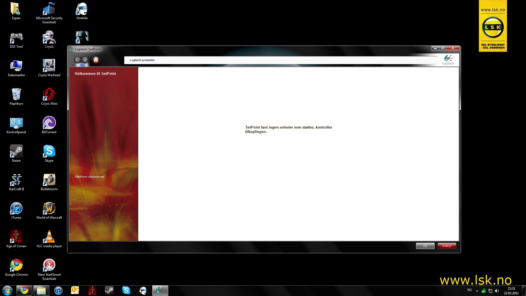Image resolution: width=526 pixels, height=296 pixels.
Task: Open the DS3 Tool desktop shortcut
Action: (16, 40)
